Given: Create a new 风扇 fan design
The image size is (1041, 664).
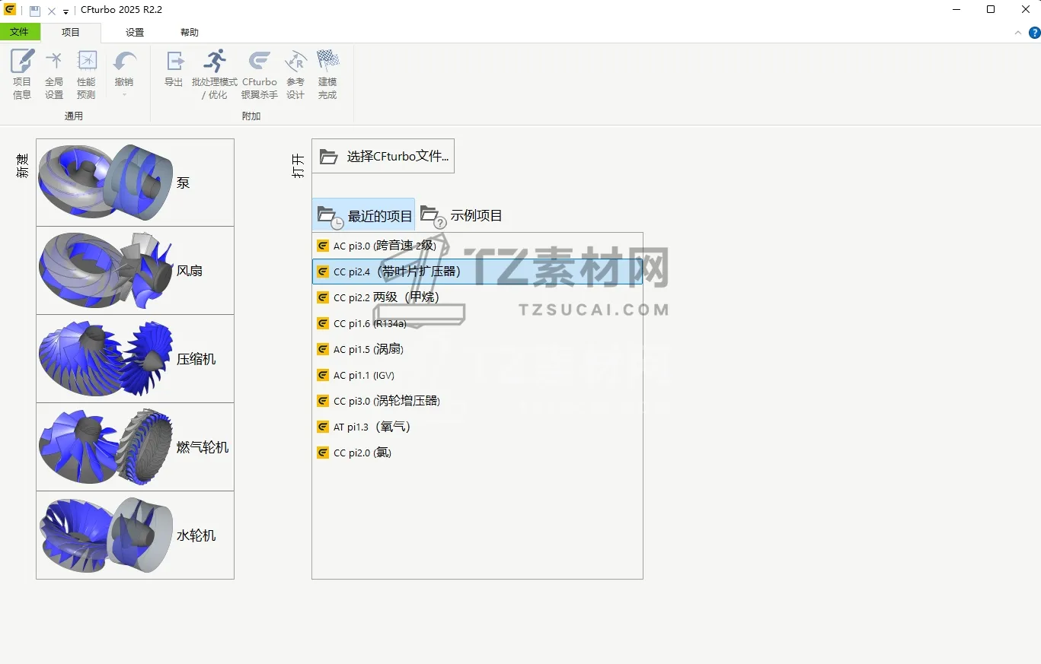Looking at the screenshot, I should [x=136, y=271].
